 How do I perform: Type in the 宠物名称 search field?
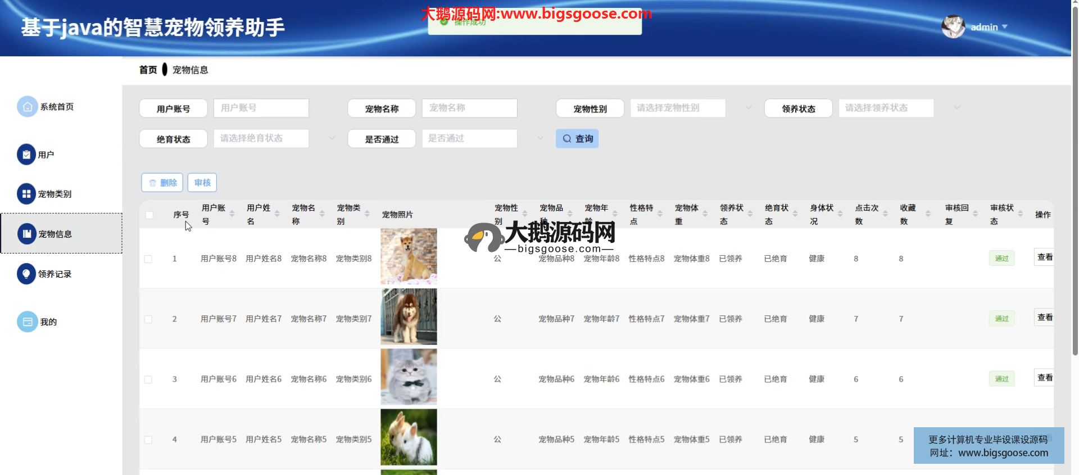pyautogui.click(x=469, y=108)
